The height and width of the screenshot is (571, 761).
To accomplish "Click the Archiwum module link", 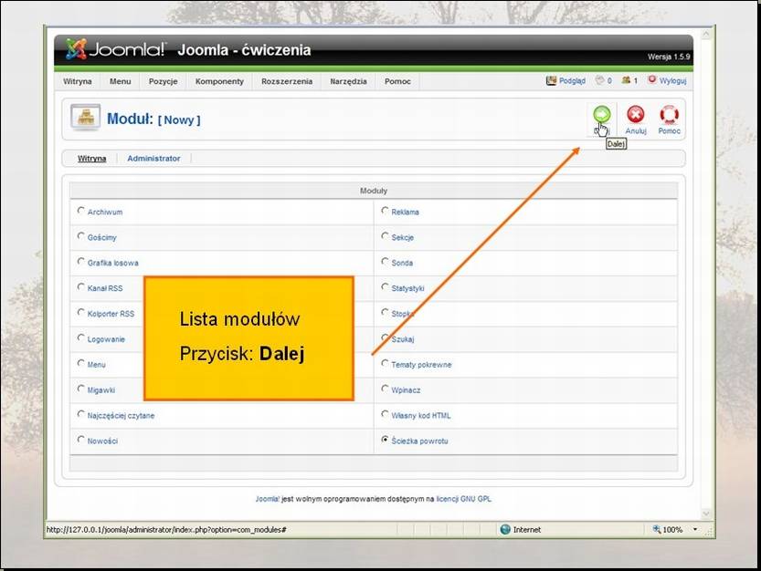I will point(105,213).
